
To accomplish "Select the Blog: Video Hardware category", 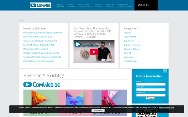I will click(132, 45).
